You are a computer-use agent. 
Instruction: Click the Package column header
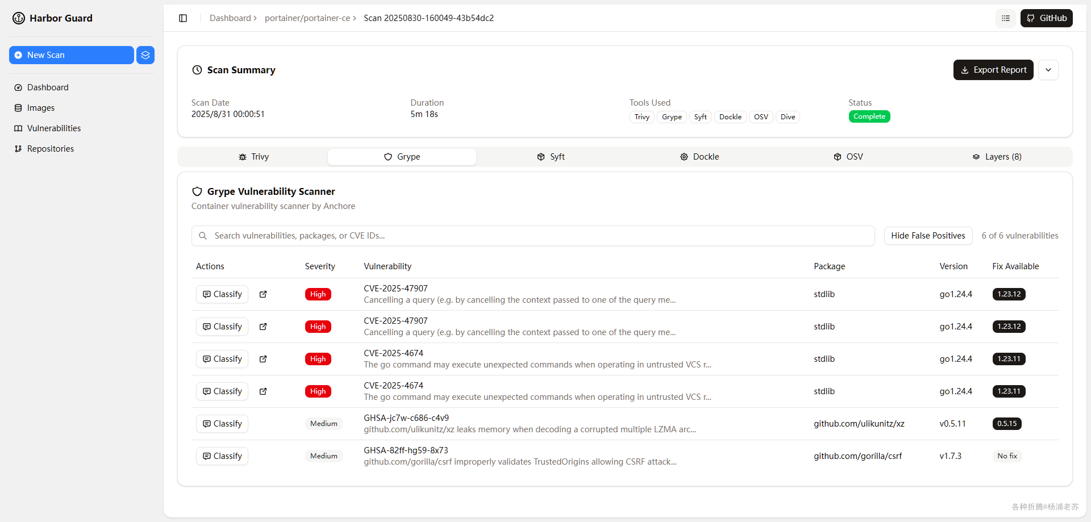pyautogui.click(x=829, y=266)
